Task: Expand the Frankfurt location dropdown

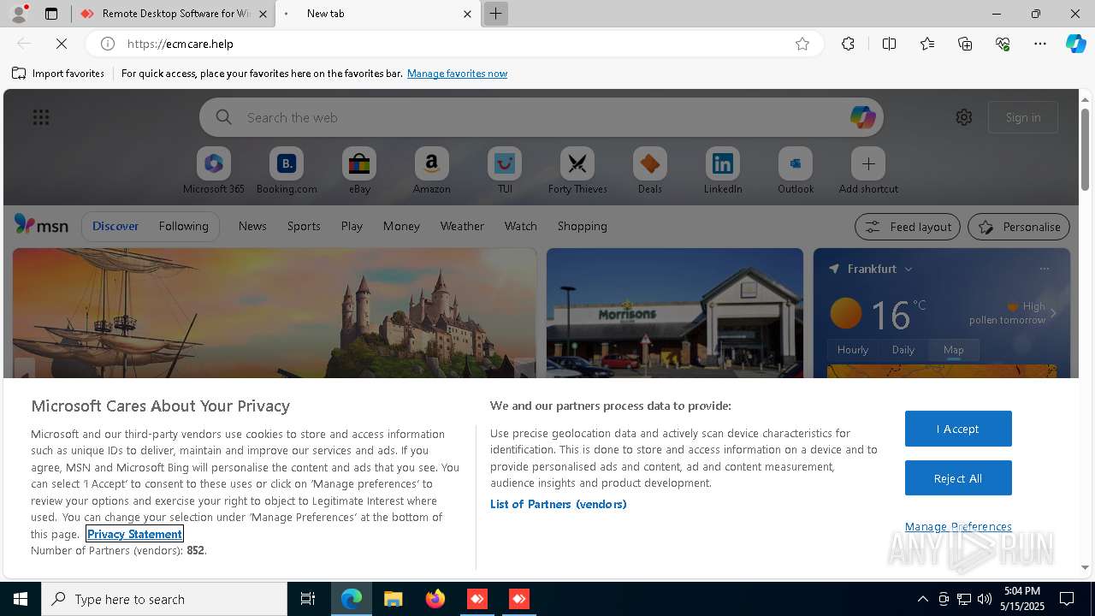Action: click(909, 269)
